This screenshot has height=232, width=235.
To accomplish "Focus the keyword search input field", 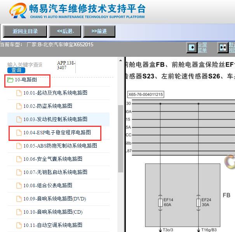I will click(x=25, y=65).
